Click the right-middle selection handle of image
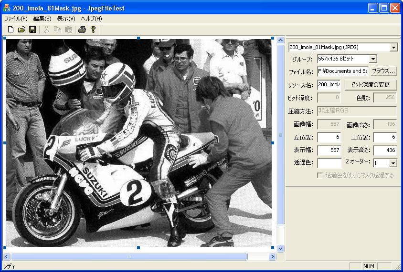Image resolution: width=403 pixels, height=272 pixels. (x=273, y=143)
